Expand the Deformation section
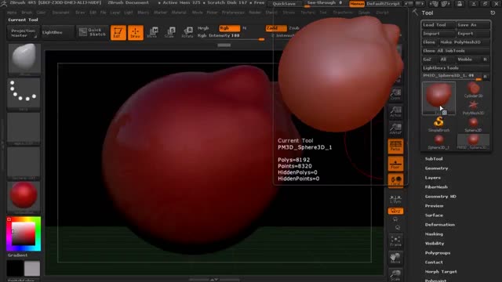The image size is (502, 282). click(x=440, y=225)
